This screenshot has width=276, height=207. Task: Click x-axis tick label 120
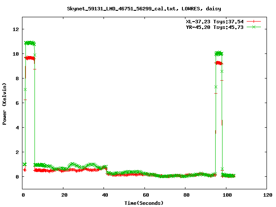click(x=268, y=195)
